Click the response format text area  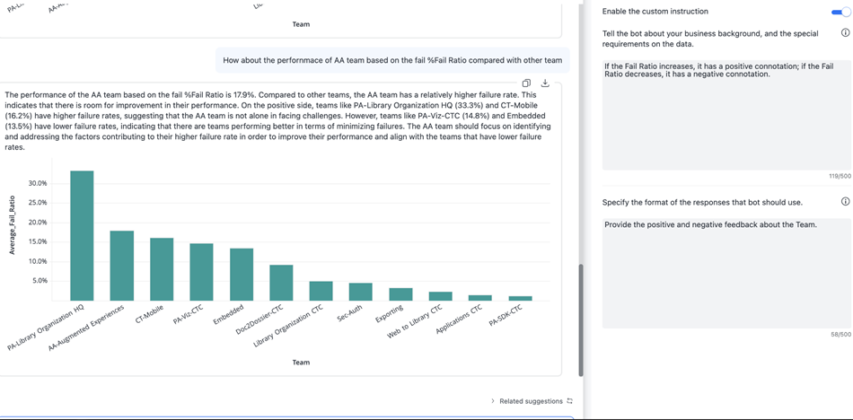pyautogui.click(x=725, y=272)
